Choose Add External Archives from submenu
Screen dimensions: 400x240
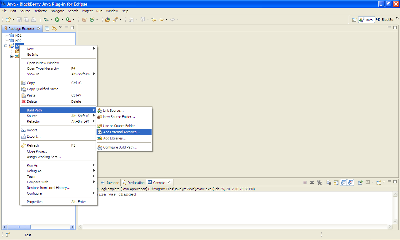(124, 132)
